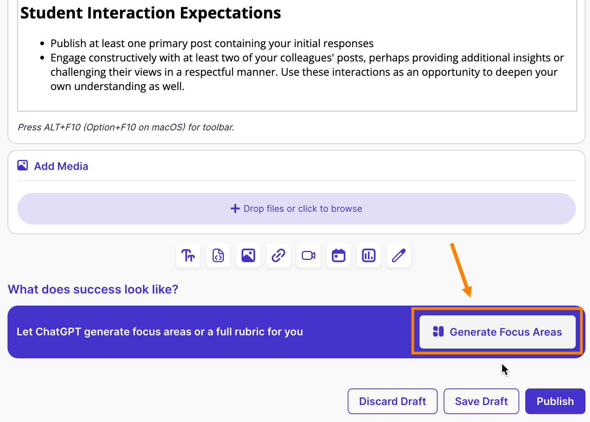Screen dimensions: 590x422
Task: Insert an image block from the toolbar
Action: [248, 255]
